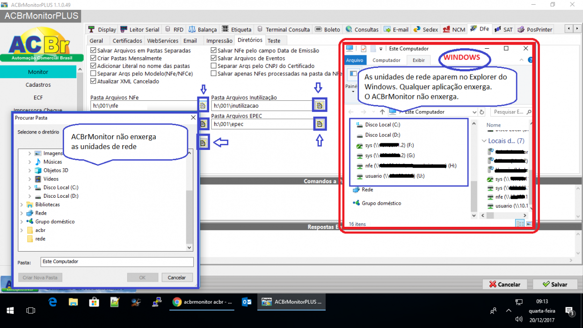The height and width of the screenshot is (328, 583).
Task: Click the Nome column header in Explorer
Action: pyautogui.click(x=493, y=125)
